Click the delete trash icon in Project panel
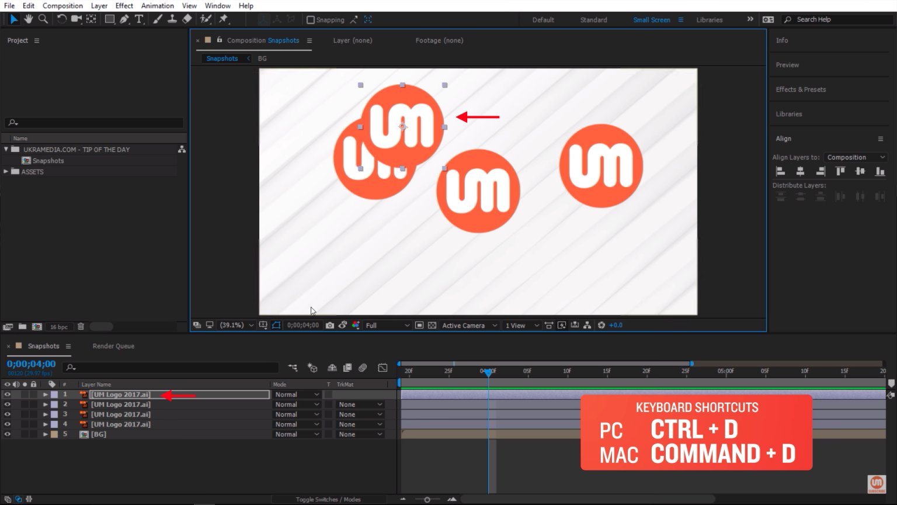This screenshot has width=897, height=505. (x=81, y=327)
